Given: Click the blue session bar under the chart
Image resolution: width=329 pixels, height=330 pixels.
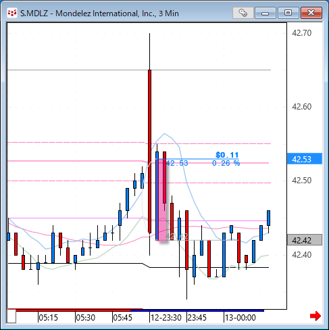Looking at the screenshot, I should (x=197, y=310).
